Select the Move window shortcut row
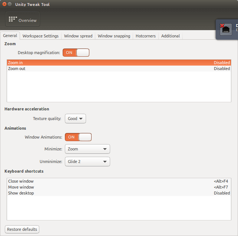238x236 pixels. [119, 187]
